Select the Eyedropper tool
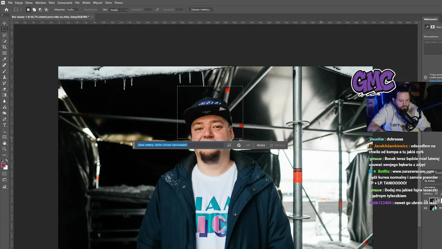Image resolution: width=442 pixels, height=249 pixels. tap(4, 59)
